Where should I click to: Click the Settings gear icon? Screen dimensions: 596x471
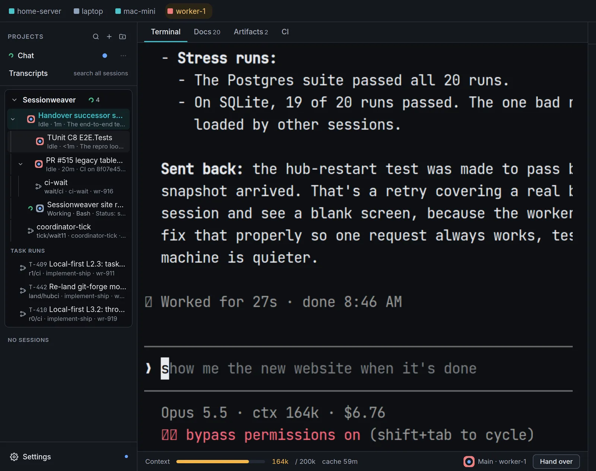point(14,457)
